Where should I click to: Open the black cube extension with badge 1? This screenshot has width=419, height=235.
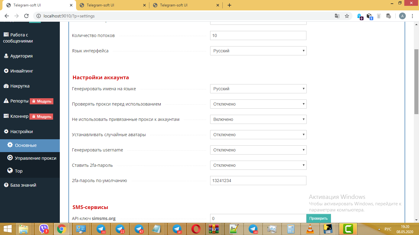(370, 16)
